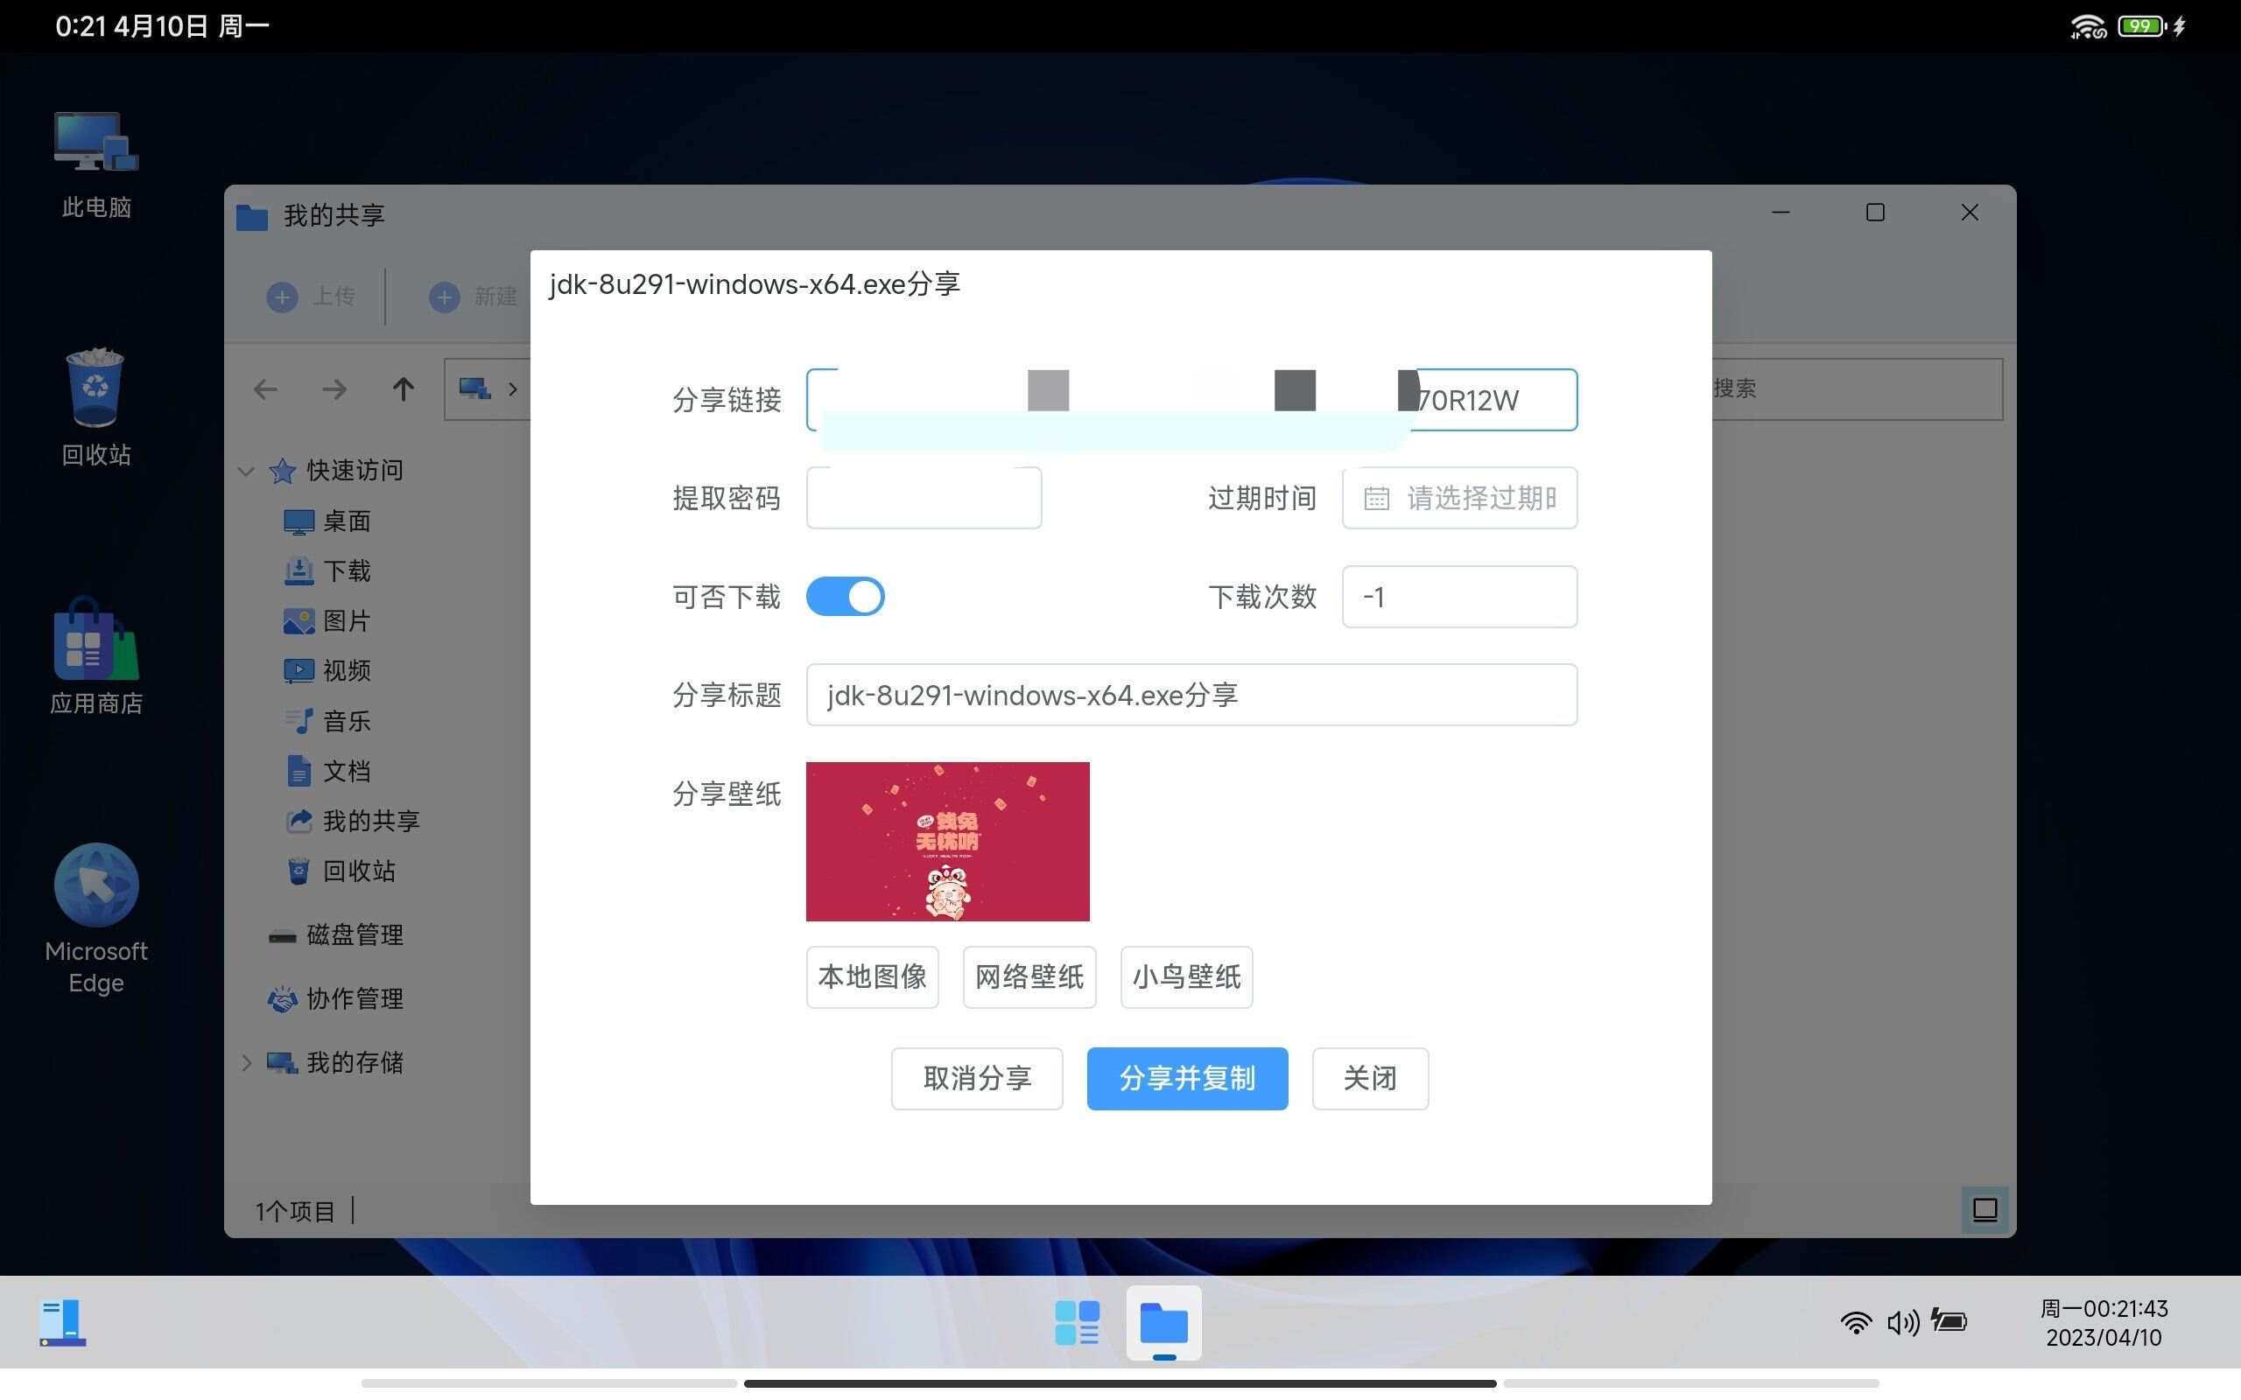Collapse the 快速访问 sidebar section
Viewport: 2241px width, 1400px height.
245,471
